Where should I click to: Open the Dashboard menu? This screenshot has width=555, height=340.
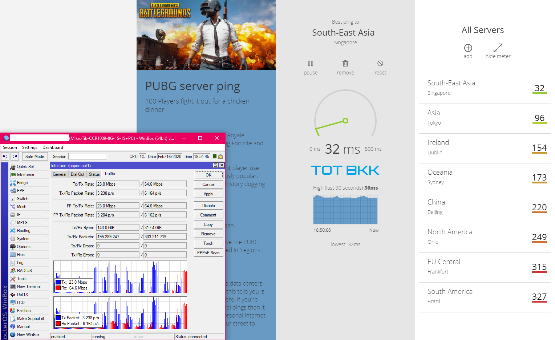[53, 147]
